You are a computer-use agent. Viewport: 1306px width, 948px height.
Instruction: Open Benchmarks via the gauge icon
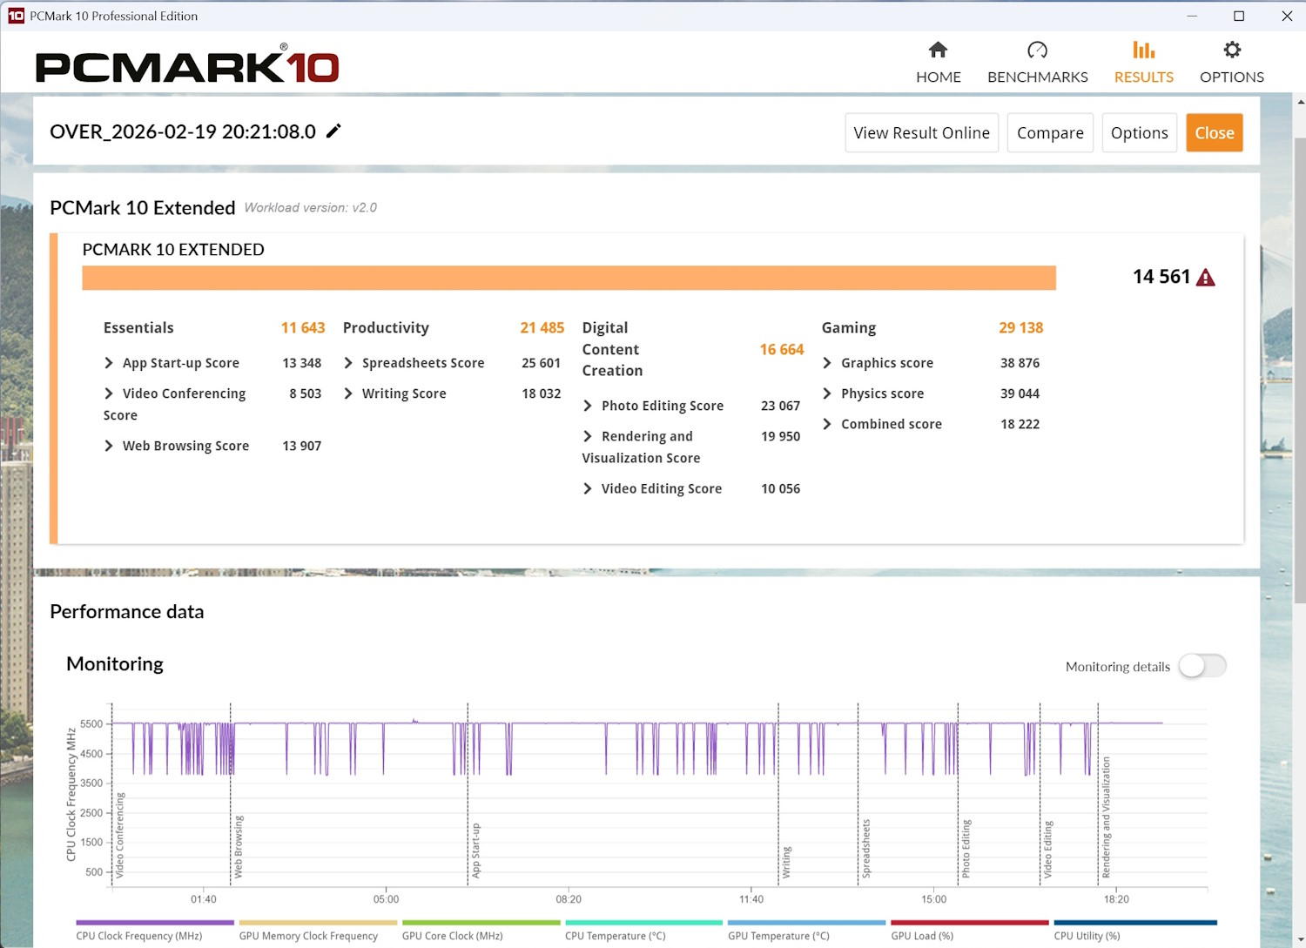pos(1037,50)
